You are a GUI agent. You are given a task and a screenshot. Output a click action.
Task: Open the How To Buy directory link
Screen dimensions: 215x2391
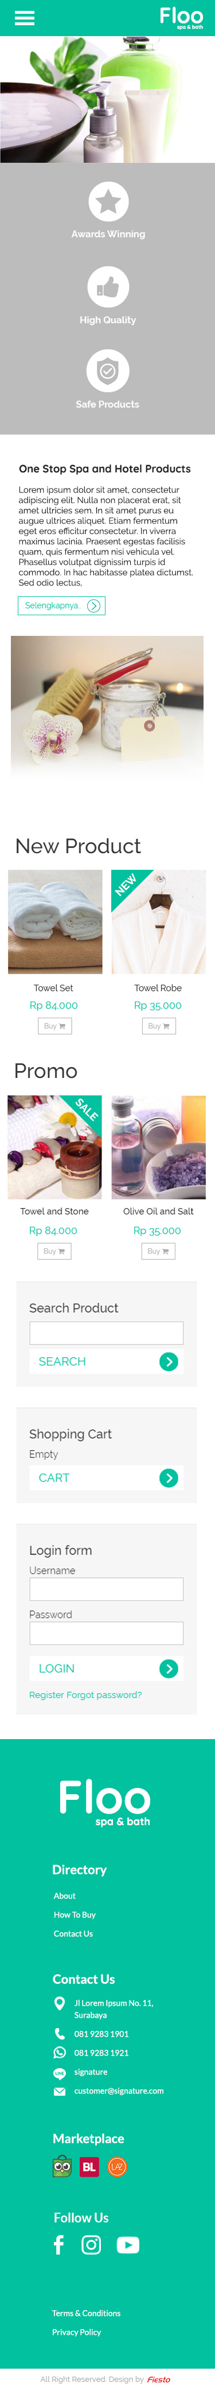[x=75, y=1914]
